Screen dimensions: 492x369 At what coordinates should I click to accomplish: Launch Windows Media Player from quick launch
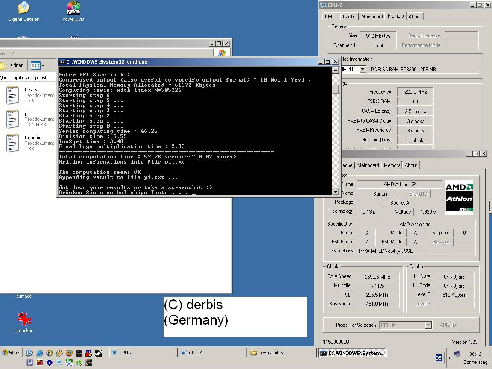coord(49,353)
